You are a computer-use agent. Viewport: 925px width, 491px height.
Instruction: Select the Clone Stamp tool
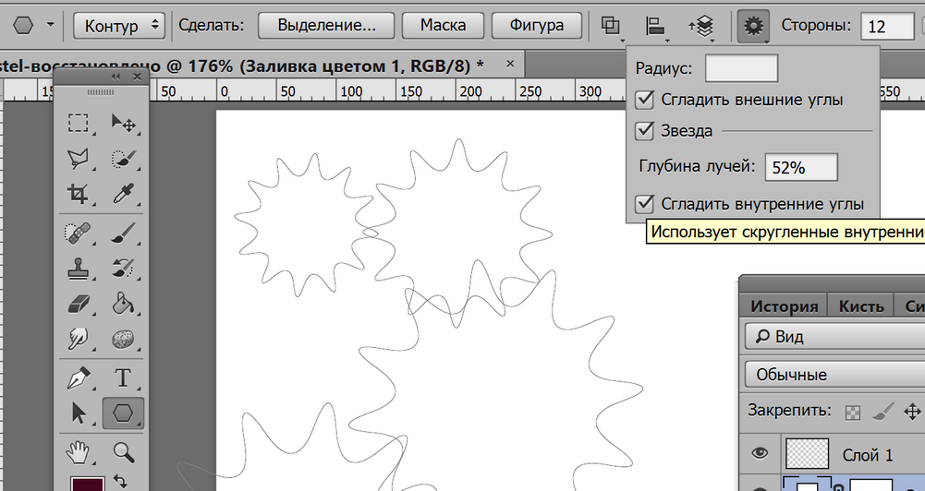coord(78,269)
